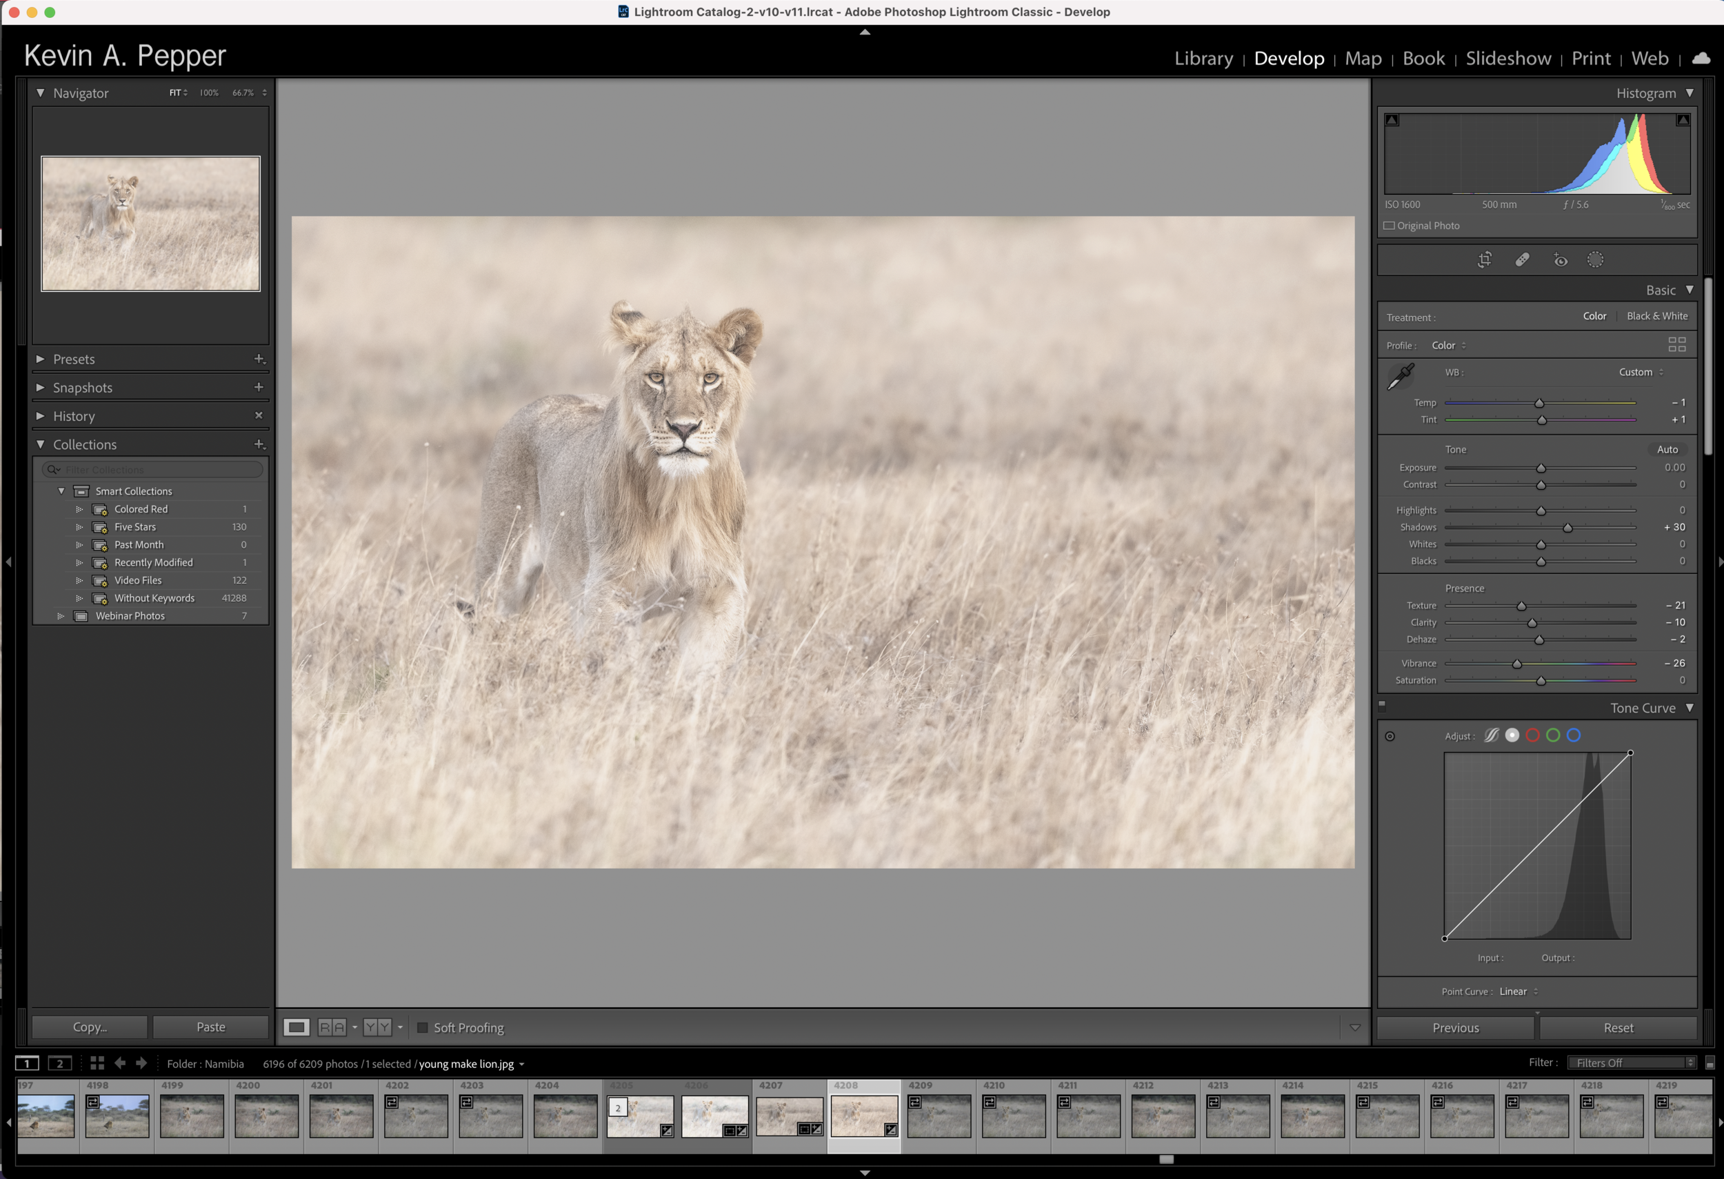Image resolution: width=1724 pixels, height=1179 pixels.
Task: Select the Crop Overlay tool icon
Action: [x=1485, y=259]
